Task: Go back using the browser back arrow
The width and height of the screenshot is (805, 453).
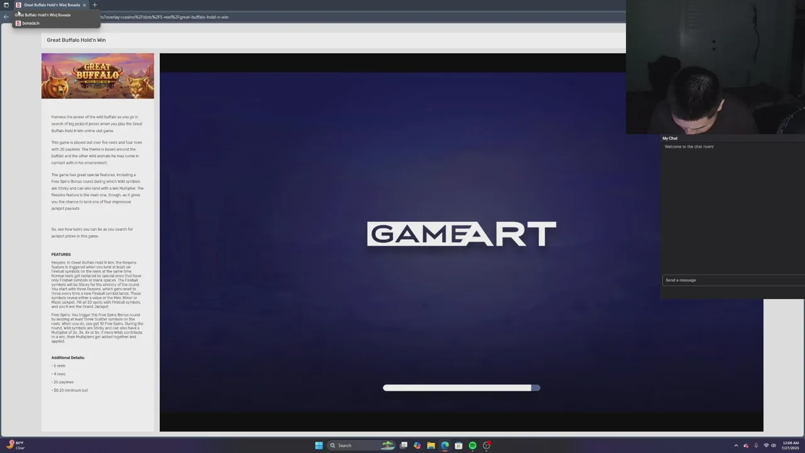Action: (6, 17)
